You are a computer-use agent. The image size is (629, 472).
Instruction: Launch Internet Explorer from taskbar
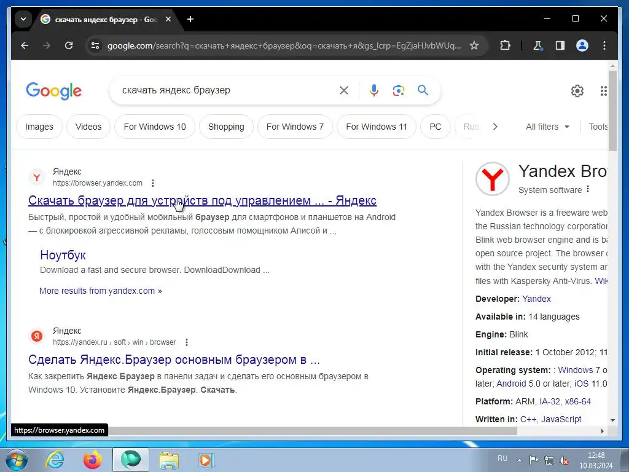click(55, 460)
